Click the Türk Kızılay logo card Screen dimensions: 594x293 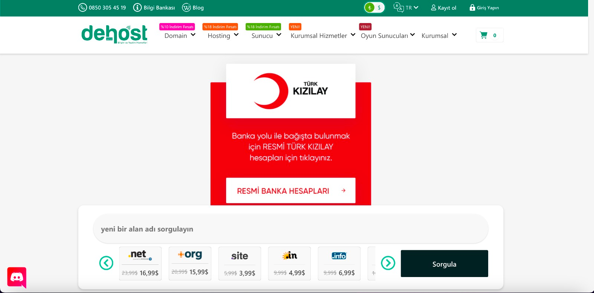click(291, 91)
